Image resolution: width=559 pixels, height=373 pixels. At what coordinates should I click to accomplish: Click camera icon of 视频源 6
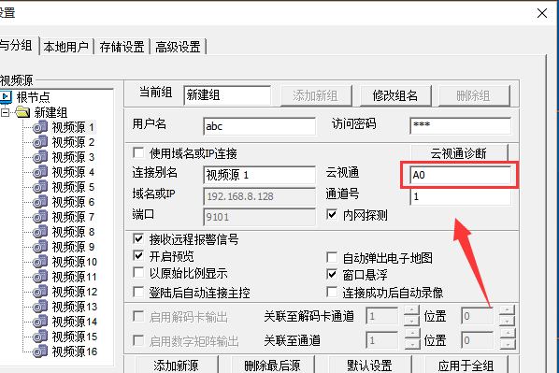(x=40, y=202)
